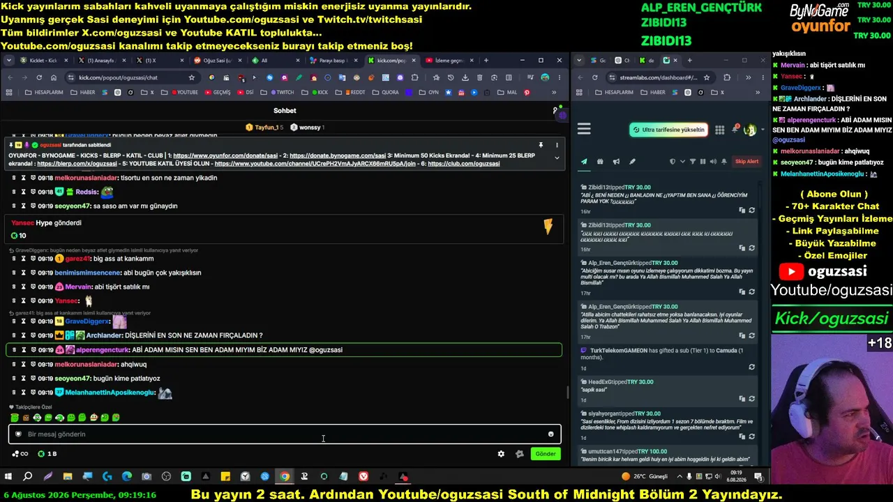The height and width of the screenshot is (502, 893).
Task: Click the Gönder send button
Action: point(546,454)
